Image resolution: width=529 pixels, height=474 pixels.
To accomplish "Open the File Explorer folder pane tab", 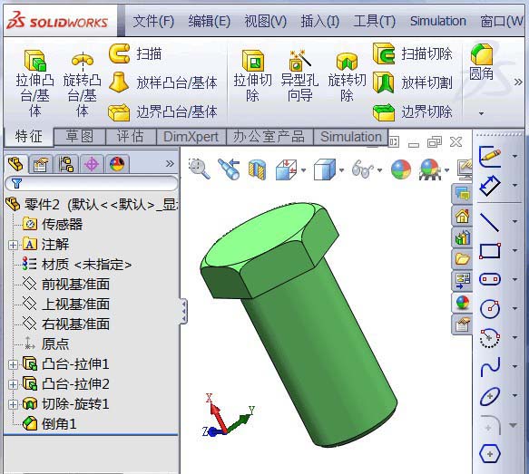I will (462, 258).
